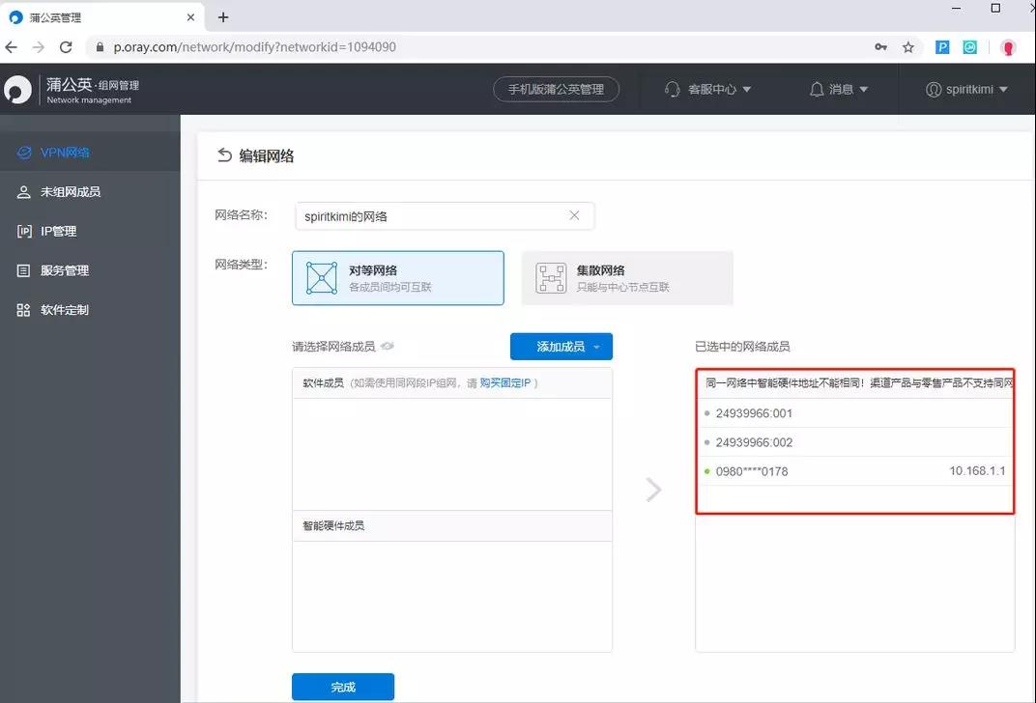Open 手机版蒲公英管理

click(x=556, y=89)
